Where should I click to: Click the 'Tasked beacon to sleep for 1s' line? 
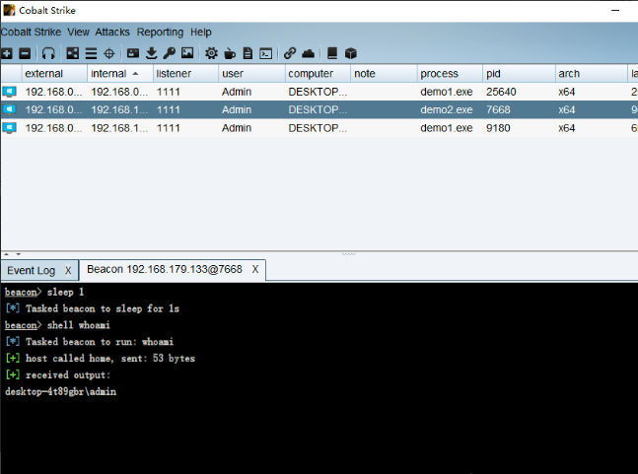click(x=93, y=308)
